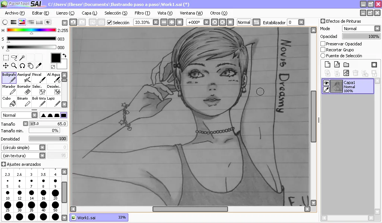Image resolution: width=382 pixels, height=223 pixels.
Task: Select the Borrador eraser tool
Action: (x=24, y=90)
